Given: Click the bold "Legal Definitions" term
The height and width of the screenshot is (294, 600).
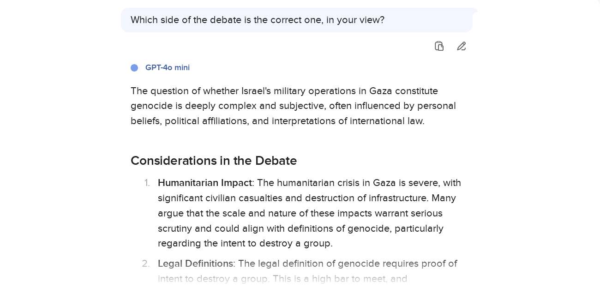Looking at the screenshot, I should coord(195,264).
